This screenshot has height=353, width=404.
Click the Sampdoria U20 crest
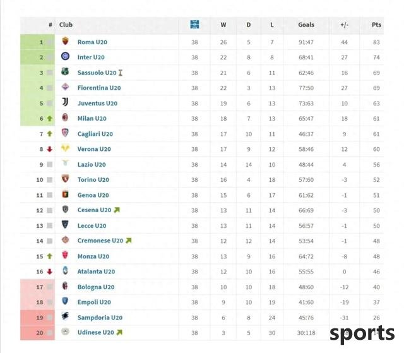66,316
